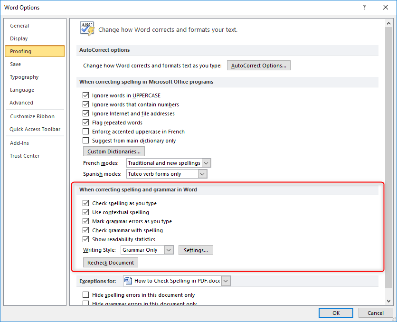Open the French modes dropdown
Viewport: 397px width, 322px height.
pyautogui.click(x=206, y=163)
